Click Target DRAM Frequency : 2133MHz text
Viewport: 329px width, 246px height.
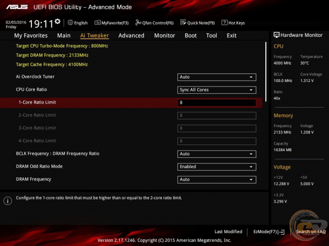[x=52, y=55]
